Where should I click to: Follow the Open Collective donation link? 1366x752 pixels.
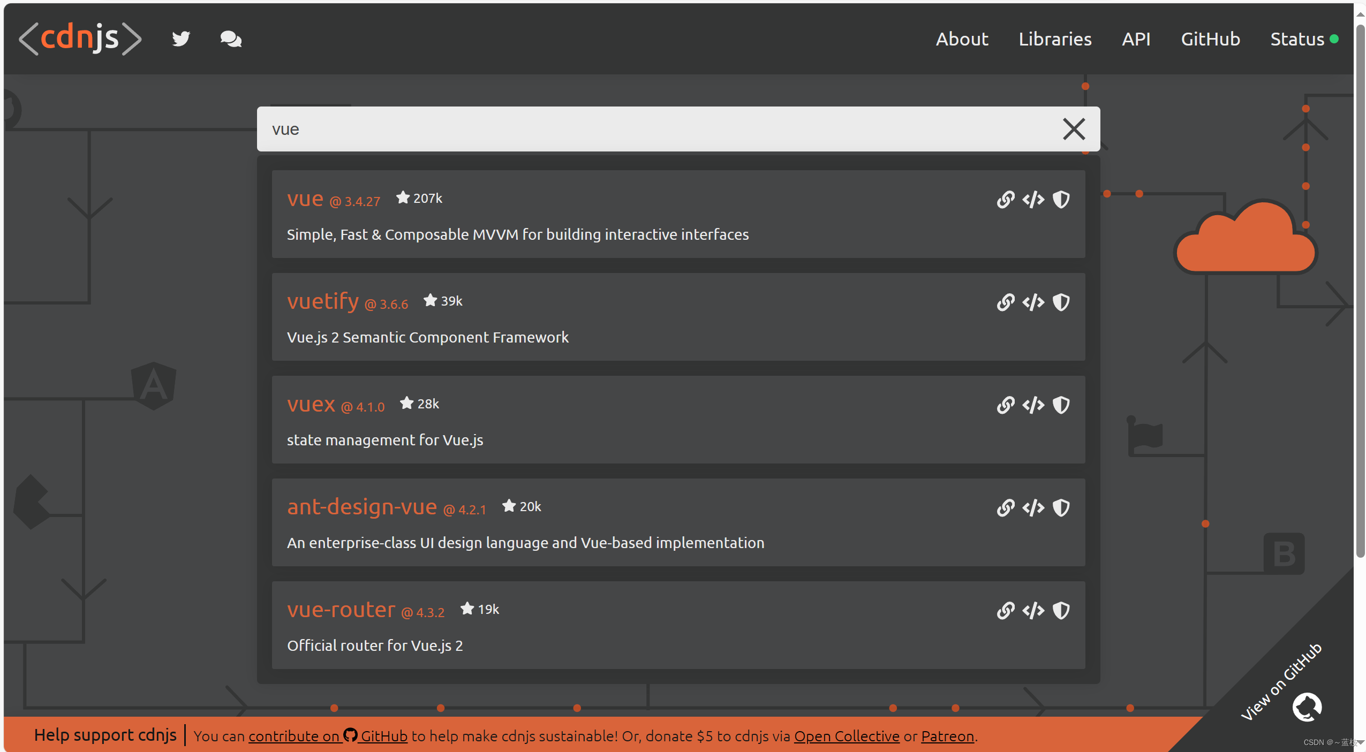[x=847, y=736]
